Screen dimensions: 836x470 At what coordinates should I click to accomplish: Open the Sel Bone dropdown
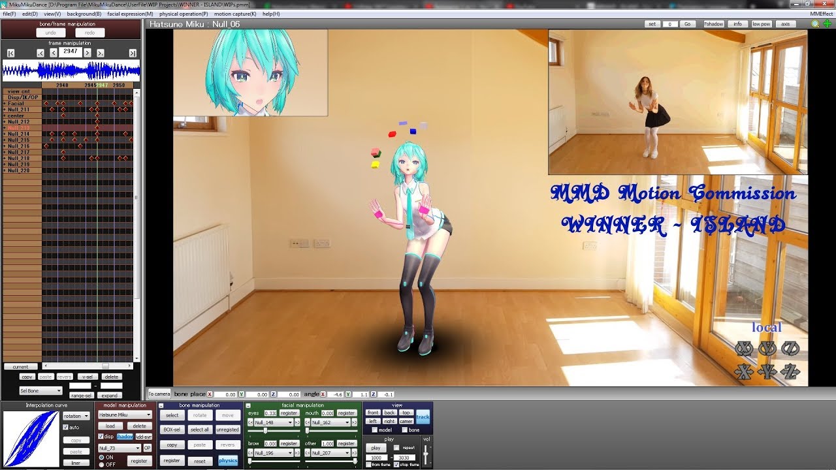point(41,390)
